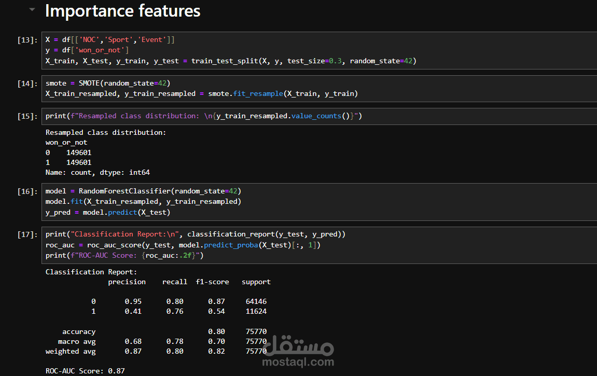597x376 pixels.
Task: Focus the print Resampled class distribution cell
Action: 203,116
